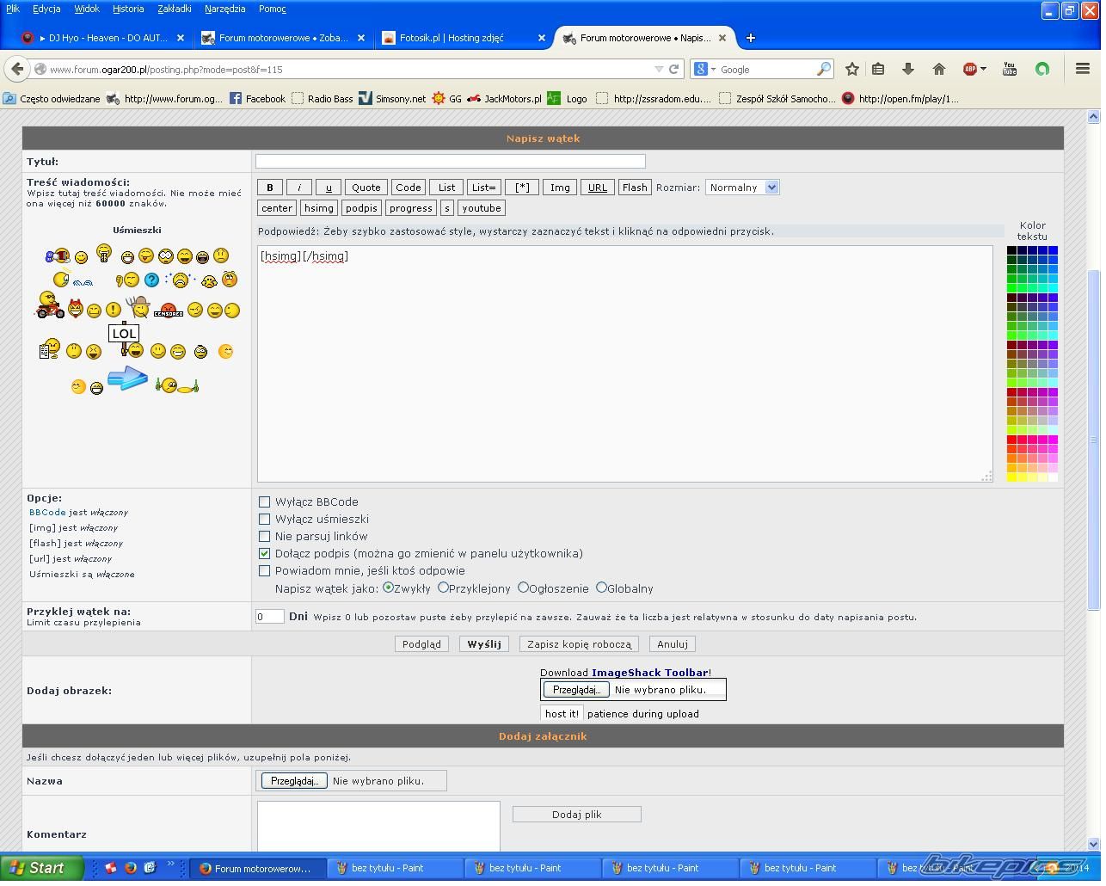The height and width of the screenshot is (886, 1106).
Task: Click the reload page icon
Action: click(674, 69)
